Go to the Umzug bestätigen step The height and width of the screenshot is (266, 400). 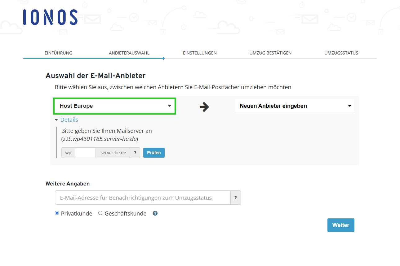point(270,53)
